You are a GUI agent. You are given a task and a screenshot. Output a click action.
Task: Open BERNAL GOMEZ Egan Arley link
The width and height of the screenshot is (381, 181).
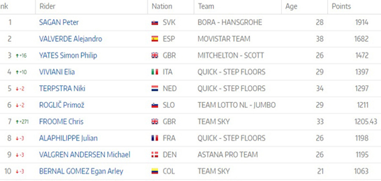[81, 171]
